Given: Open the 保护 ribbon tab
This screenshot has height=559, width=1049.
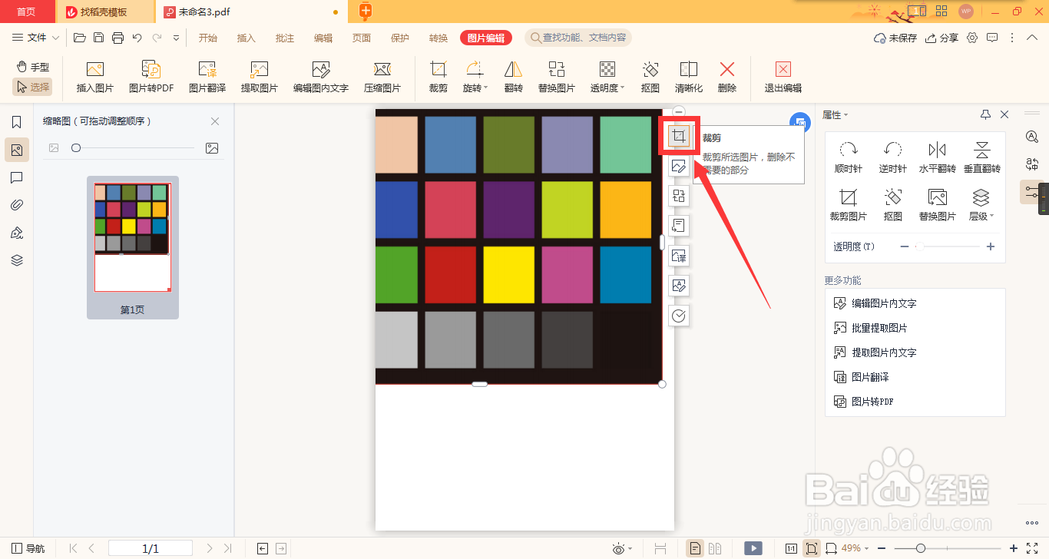Looking at the screenshot, I should point(400,38).
